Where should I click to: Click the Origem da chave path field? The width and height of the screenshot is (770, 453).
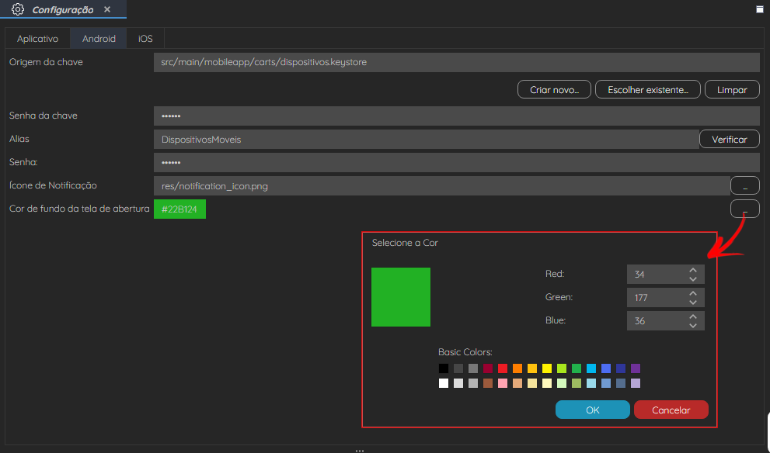tap(457, 62)
